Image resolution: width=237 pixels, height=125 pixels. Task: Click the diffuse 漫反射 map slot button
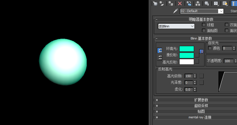[x=197, y=55]
